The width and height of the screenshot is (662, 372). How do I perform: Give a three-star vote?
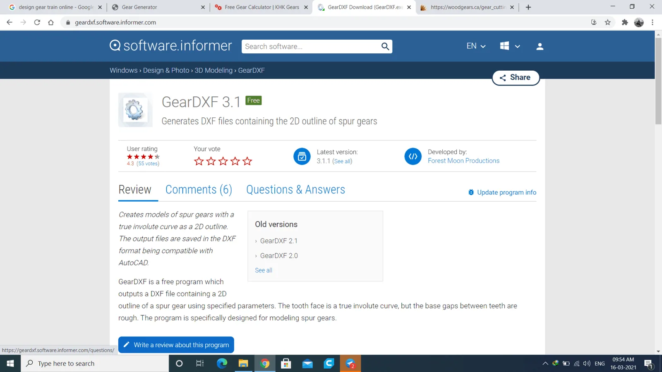223,161
